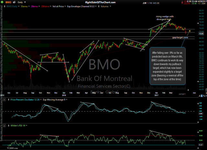The height and width of the screenshot is (150, 207).
Task: Click the piggy bank icon beside BMO
Action: tap(14, 2)
